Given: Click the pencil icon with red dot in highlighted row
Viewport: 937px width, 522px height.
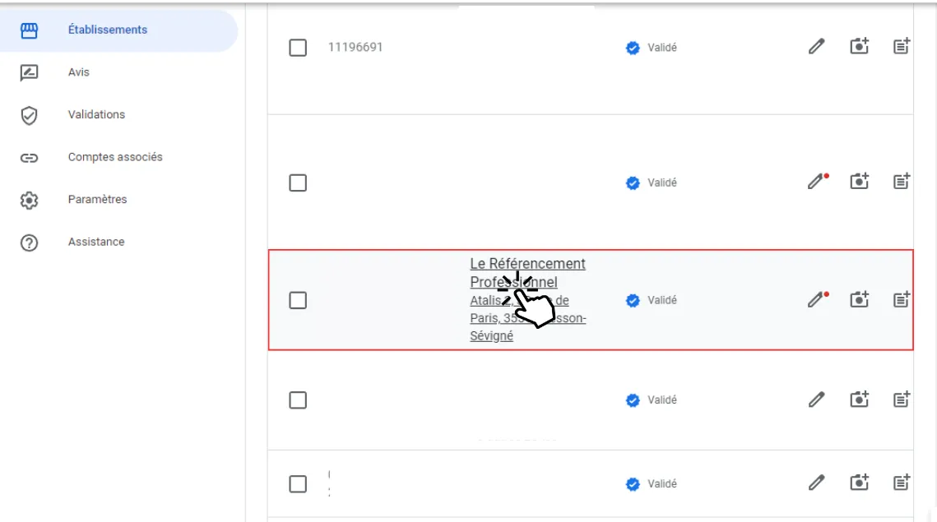Looking at the screenshot, I should (x=818, y=299).
